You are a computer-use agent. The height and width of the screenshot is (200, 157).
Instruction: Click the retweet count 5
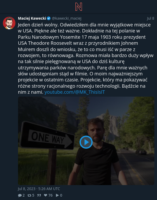[33, 195]
